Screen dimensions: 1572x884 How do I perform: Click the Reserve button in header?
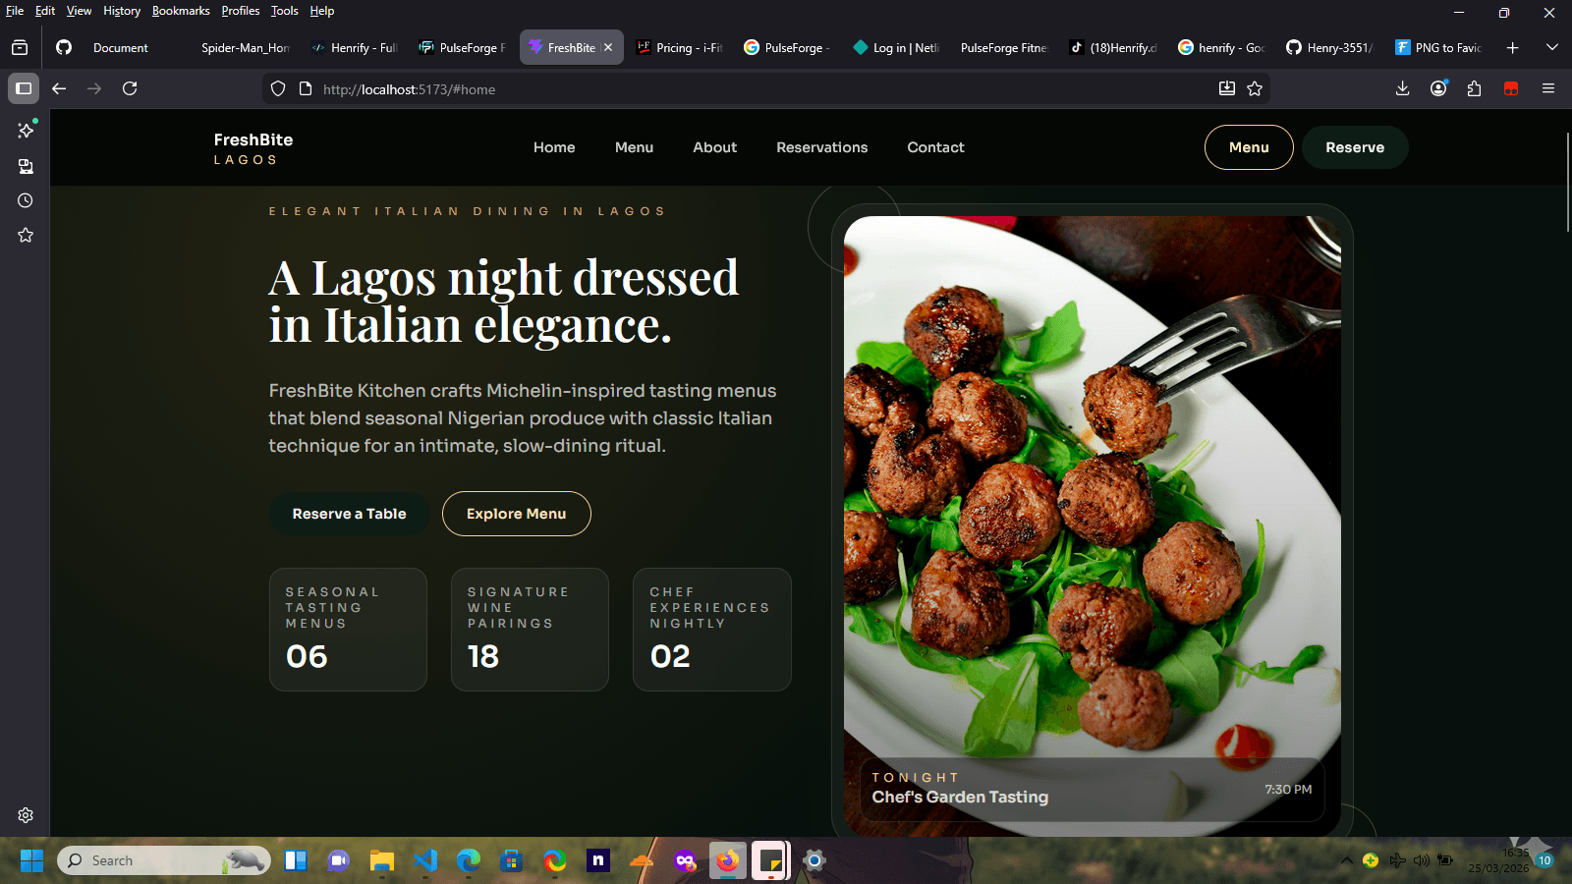[x=1355, y=147]
